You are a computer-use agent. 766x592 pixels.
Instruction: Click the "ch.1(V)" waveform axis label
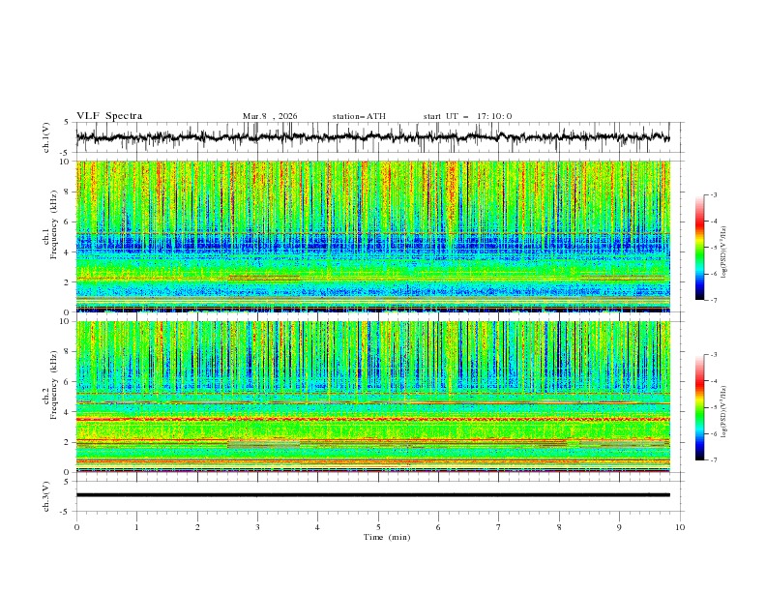pos(46,137)
